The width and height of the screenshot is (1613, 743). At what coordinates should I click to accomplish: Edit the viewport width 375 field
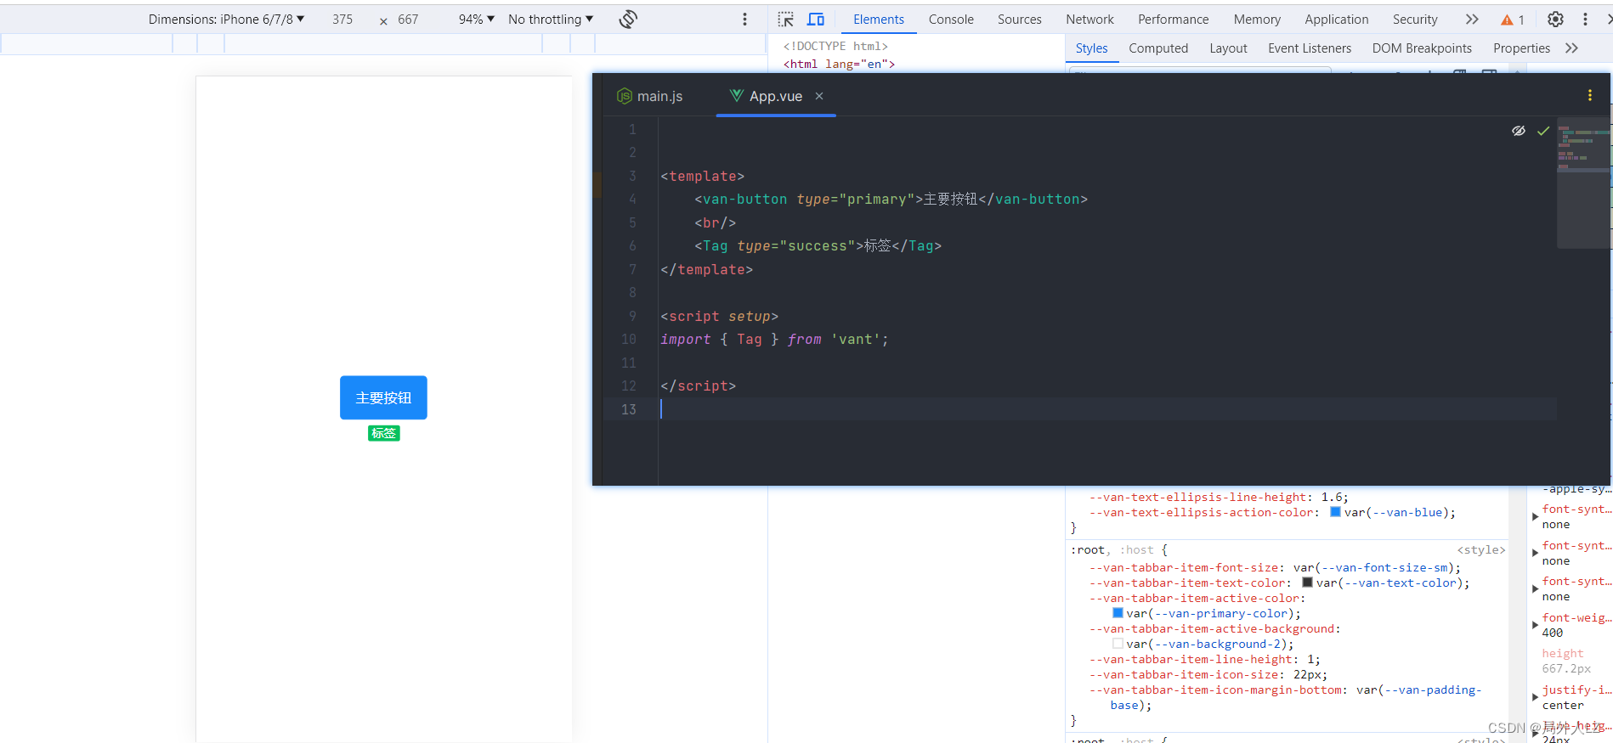[x=342, y=19]
